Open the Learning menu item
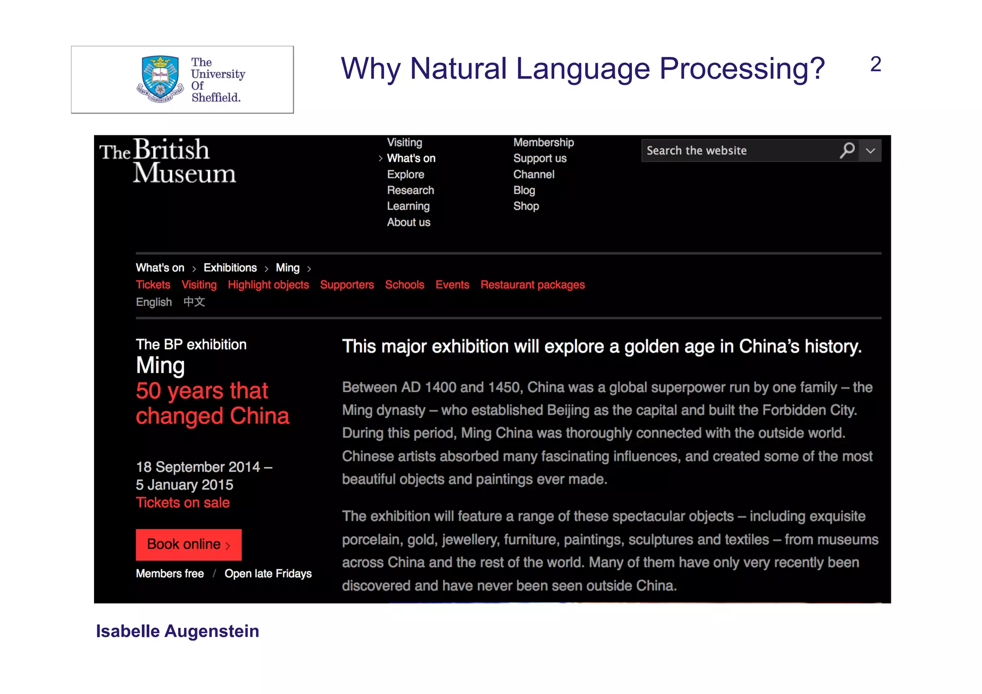This screenshot has height=694, width=982. click(408, 206)
